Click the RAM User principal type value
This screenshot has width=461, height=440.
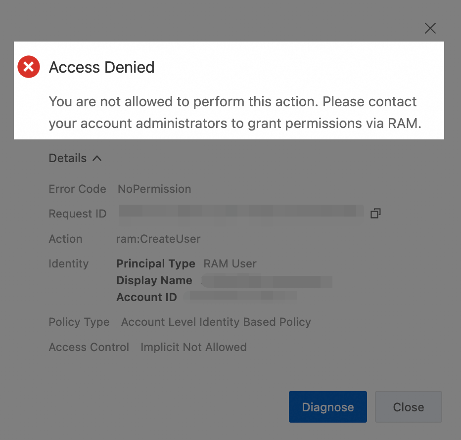pos(230,264)
